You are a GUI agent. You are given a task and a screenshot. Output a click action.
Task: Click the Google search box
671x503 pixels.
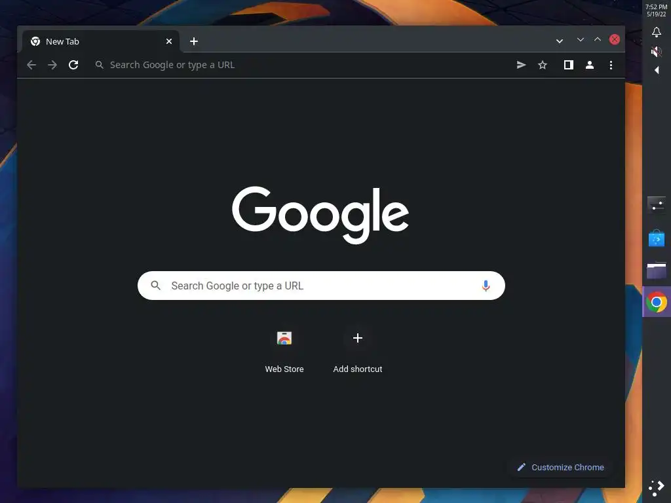pyautogui.click(x=321, y=286)
